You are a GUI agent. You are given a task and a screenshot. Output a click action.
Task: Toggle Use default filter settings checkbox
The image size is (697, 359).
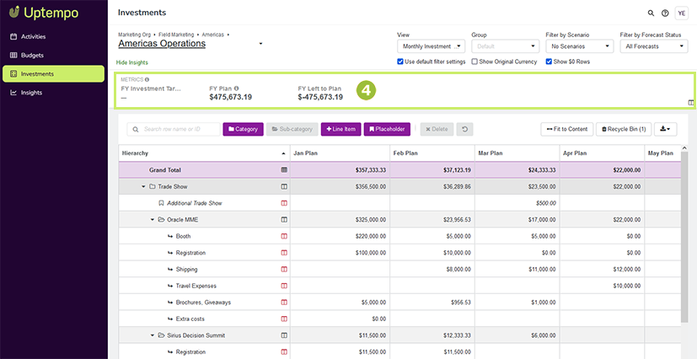pos(400,62)
